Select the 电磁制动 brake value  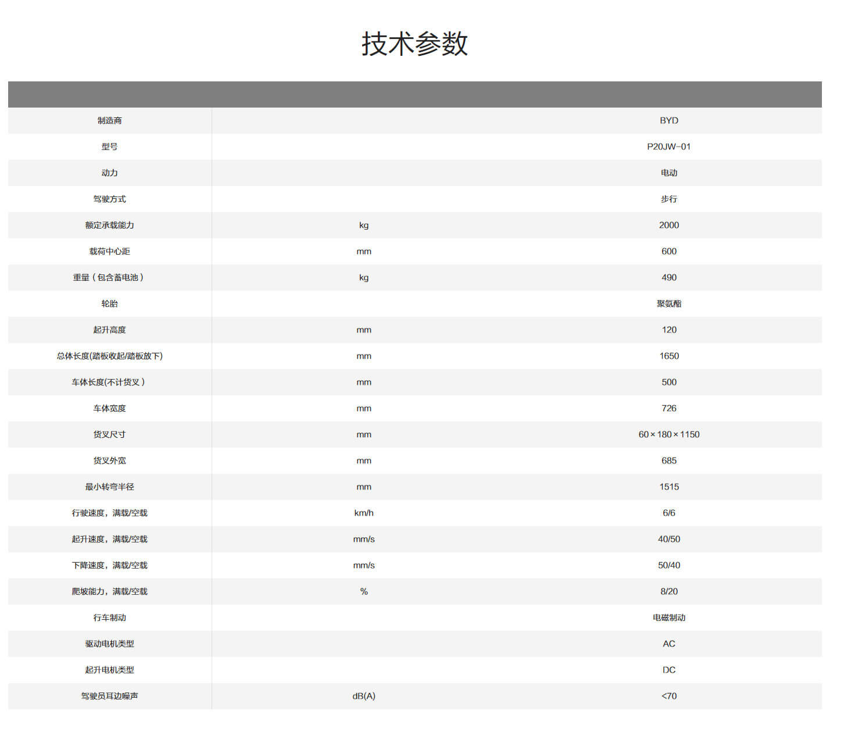668,617
